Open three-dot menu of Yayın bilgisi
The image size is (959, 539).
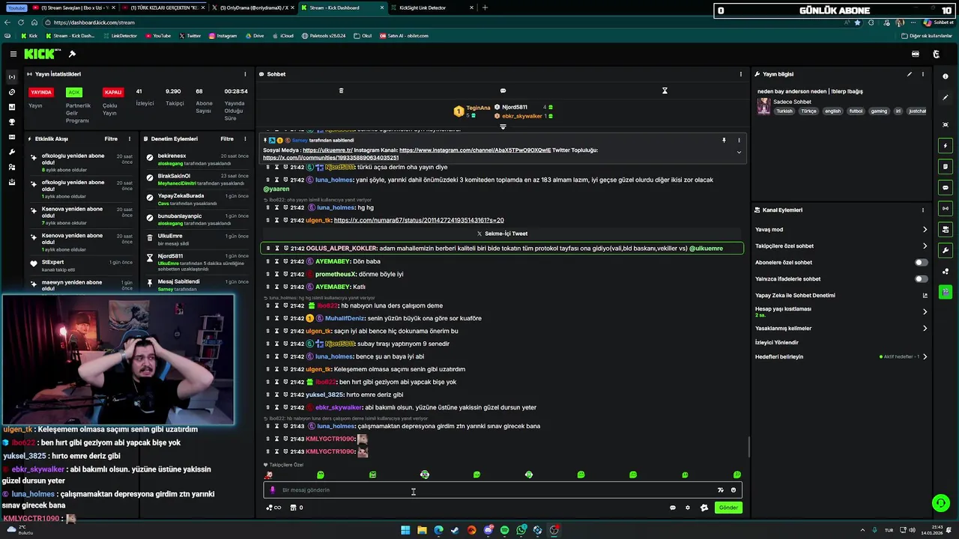click(923, 74)
